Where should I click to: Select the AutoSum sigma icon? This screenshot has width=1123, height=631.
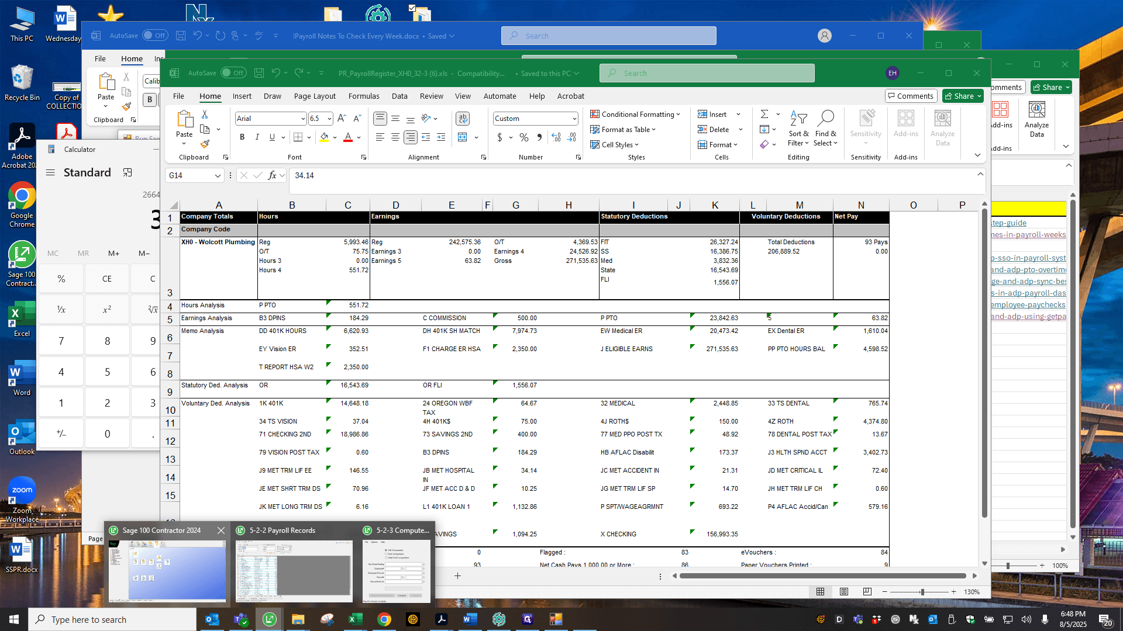pyautogui.click(x=764, y=114)
